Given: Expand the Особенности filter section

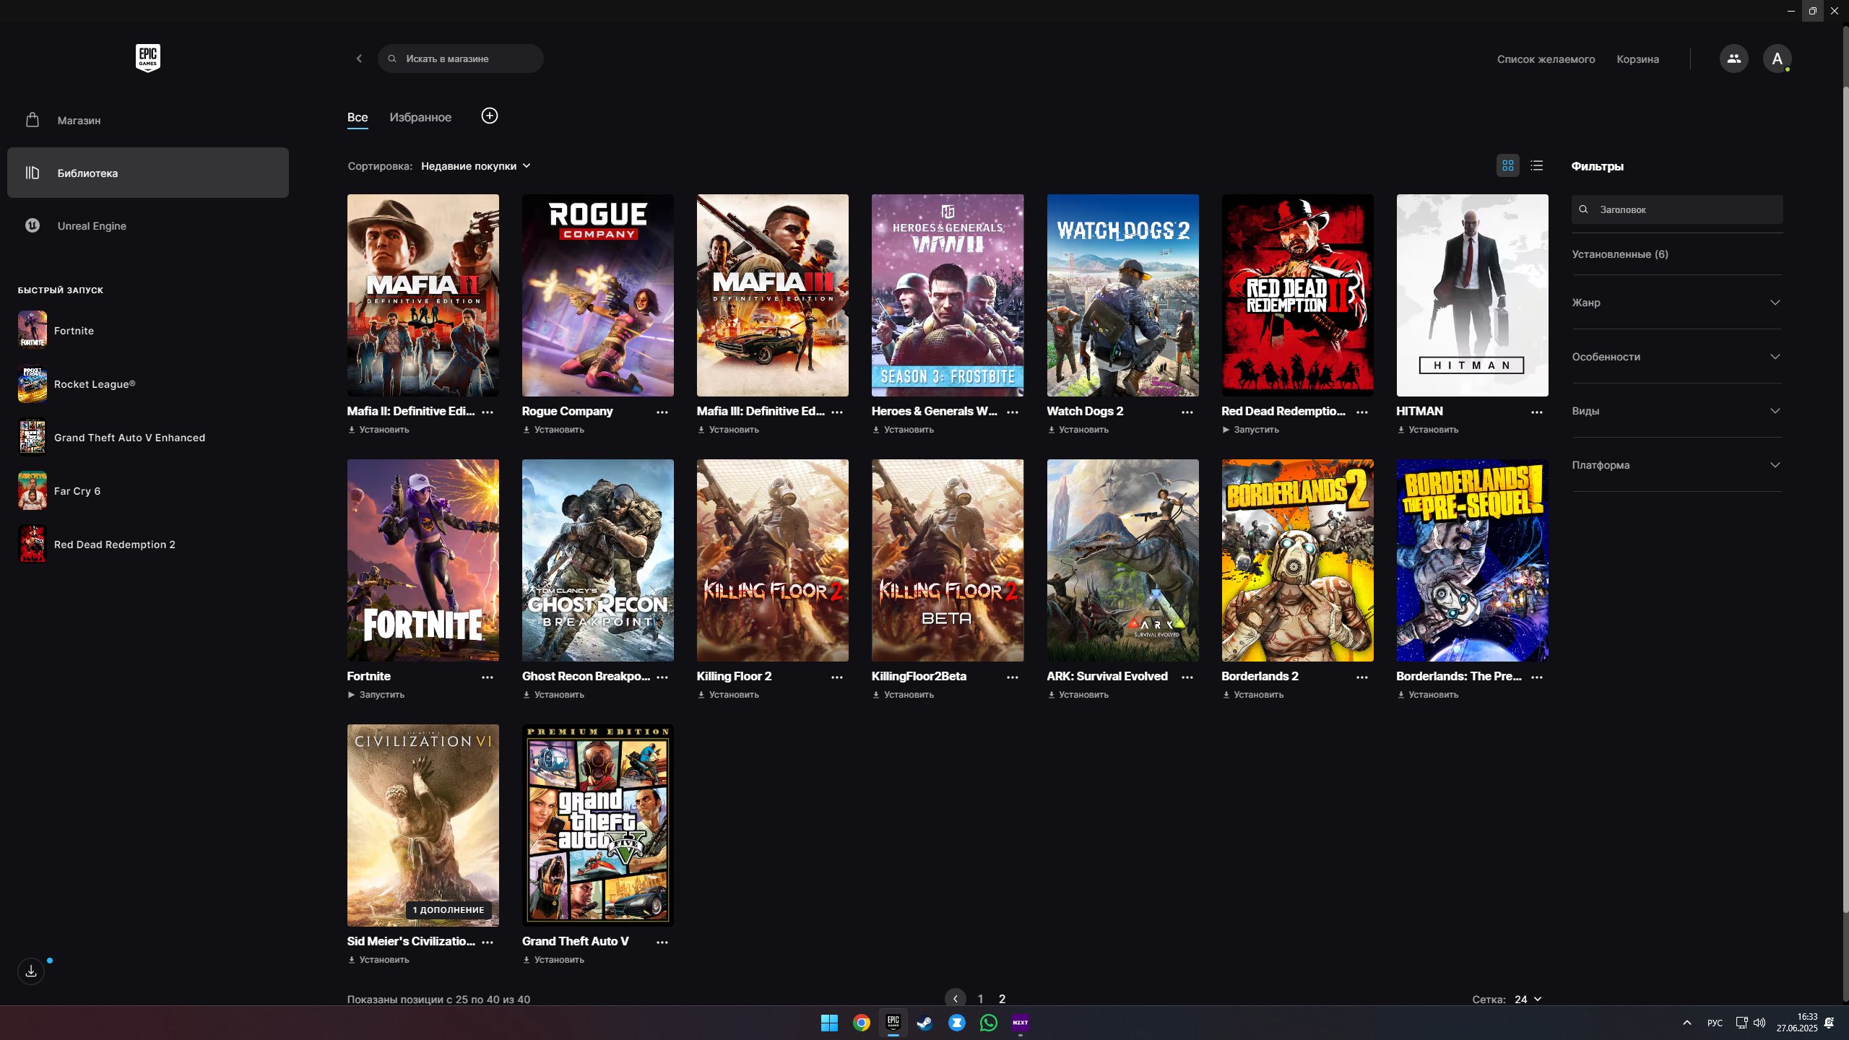Looking at the screenshot, I should [1676, 357].
